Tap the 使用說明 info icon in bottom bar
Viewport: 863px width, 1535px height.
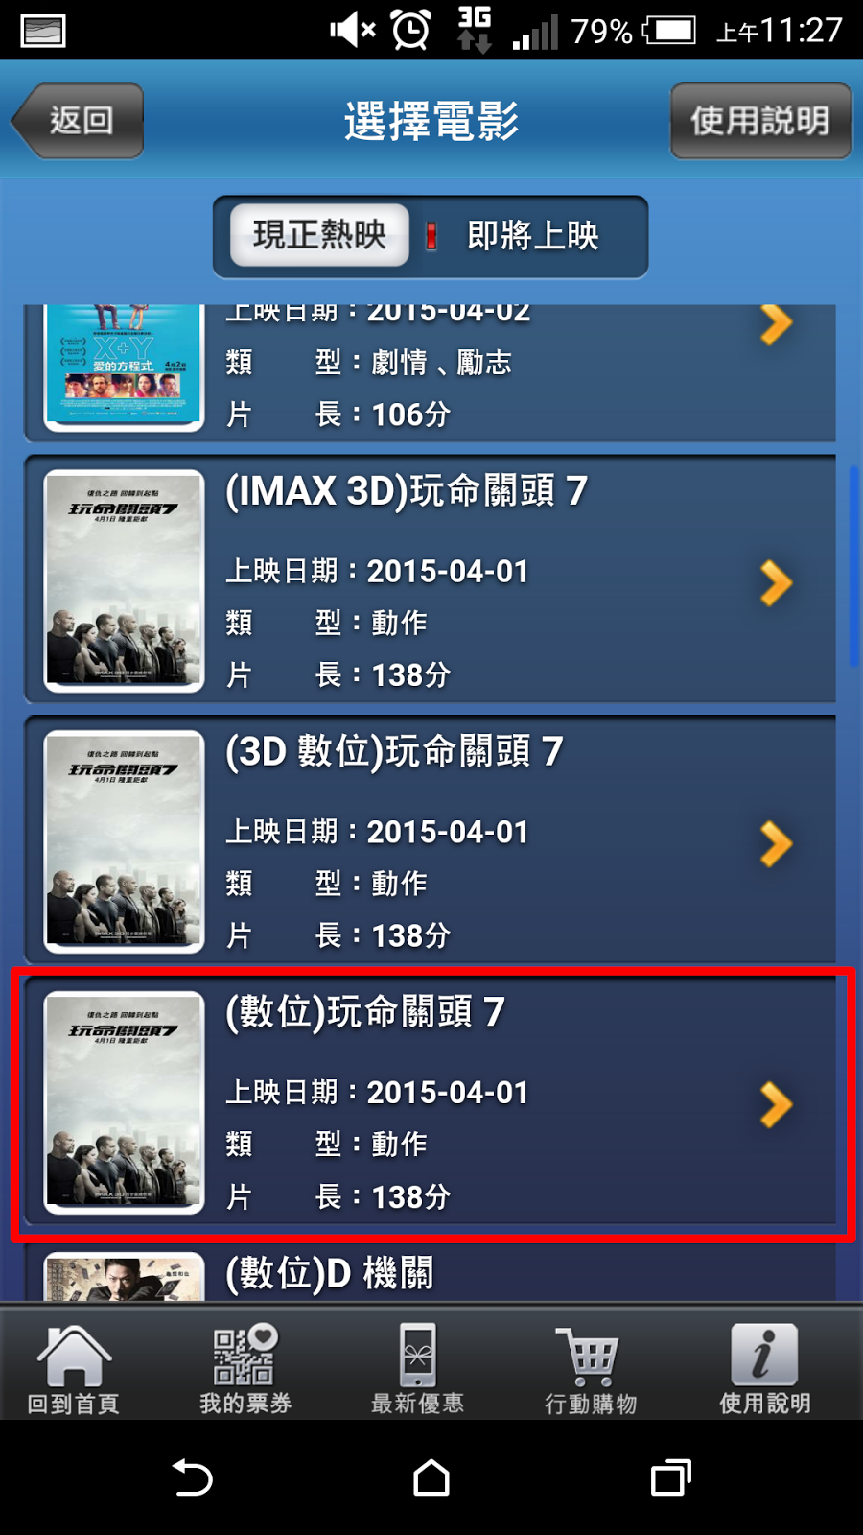pos(764,1355)
